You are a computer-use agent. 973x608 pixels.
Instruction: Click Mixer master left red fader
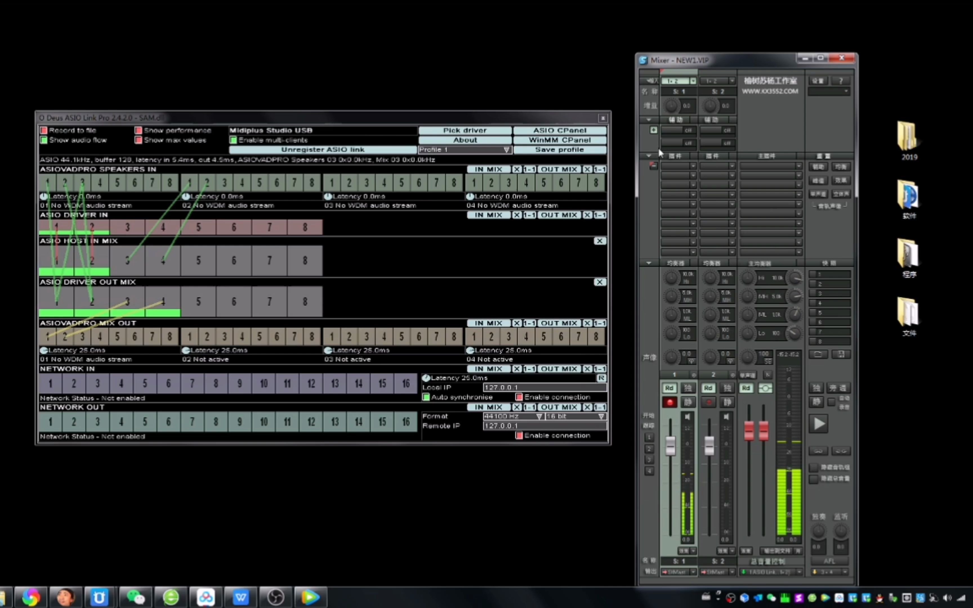point(749,430)
